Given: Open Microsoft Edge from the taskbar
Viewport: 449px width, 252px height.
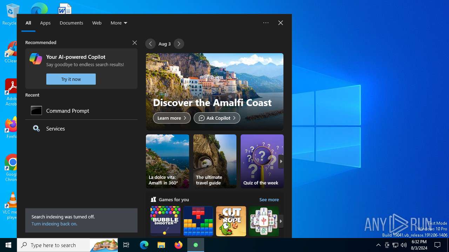Looking at the screenshot, I should tap(144, 245).
